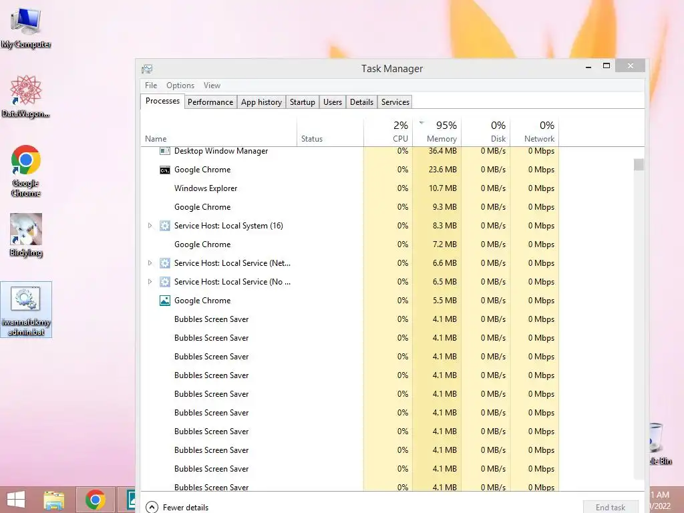Open the Options menu
The height and width of the screenshot is (513, 684).
180,85
